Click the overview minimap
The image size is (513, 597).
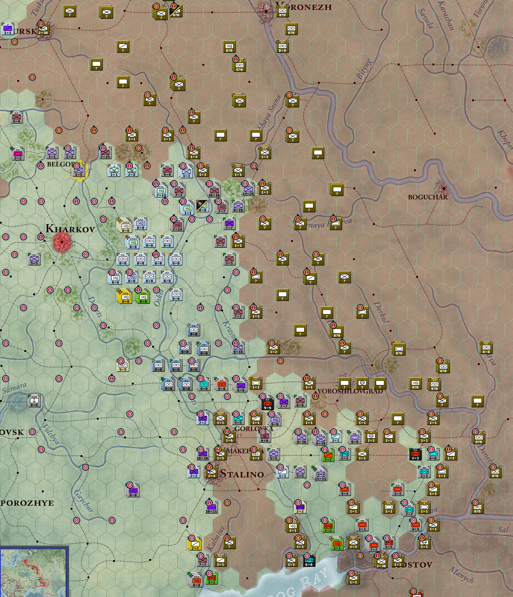click(33, 572)
